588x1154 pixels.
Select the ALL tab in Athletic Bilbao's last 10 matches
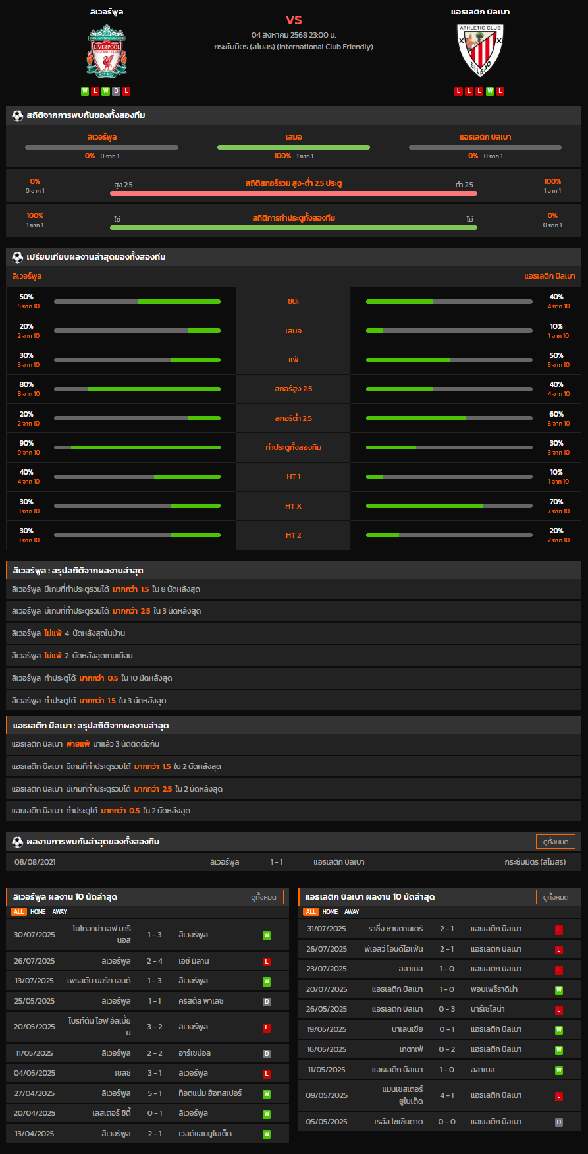[311, 912]
